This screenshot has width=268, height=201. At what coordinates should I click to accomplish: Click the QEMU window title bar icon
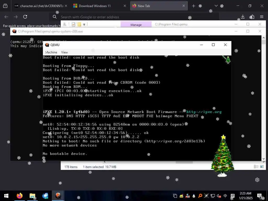pyautogui.click(x=47, y=45)
